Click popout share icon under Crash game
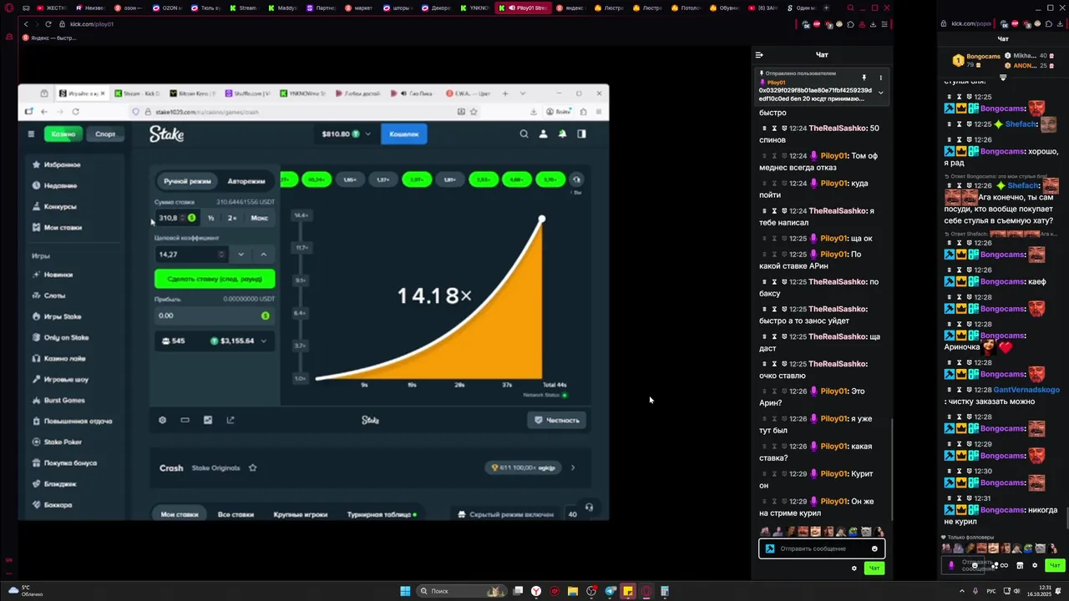Image resolution: width=1069 pixels, height=601 pixels. [231, 420]
